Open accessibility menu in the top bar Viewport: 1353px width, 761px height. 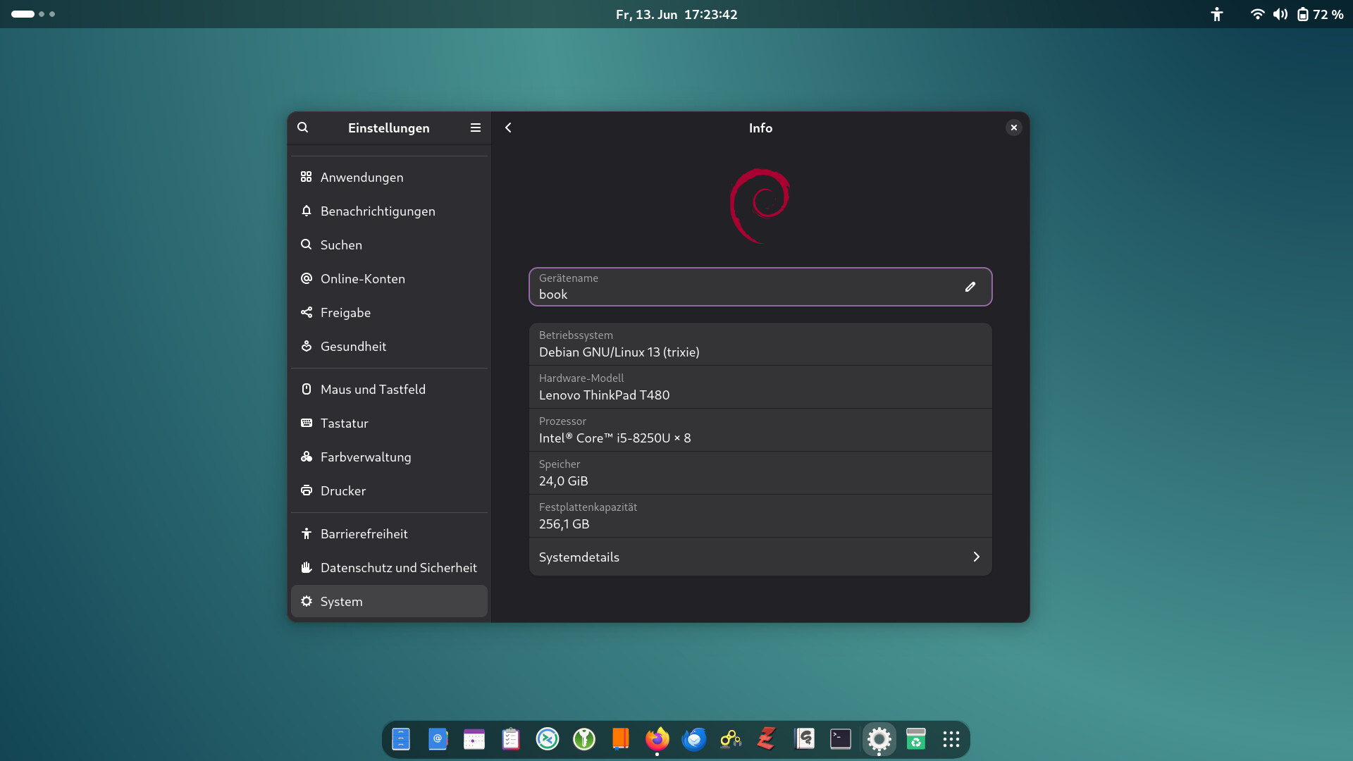point(1216,14)
